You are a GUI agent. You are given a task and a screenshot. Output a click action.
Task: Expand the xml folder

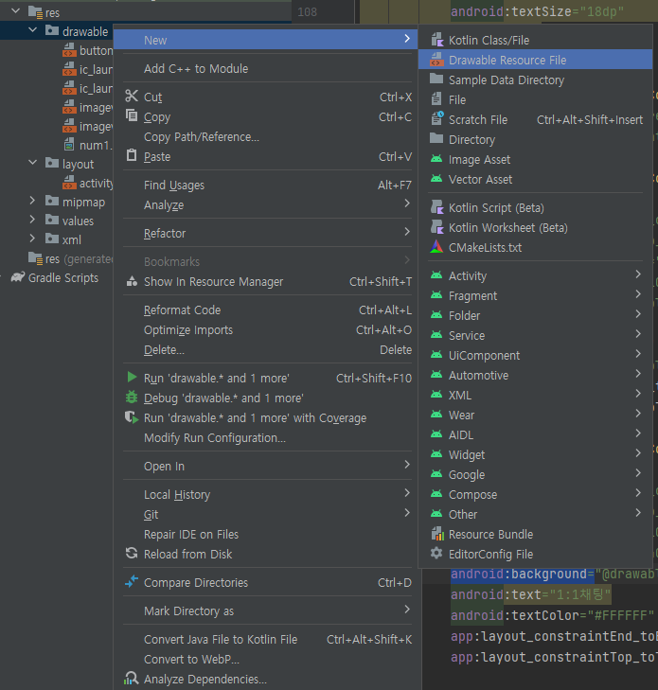point(32,239)
